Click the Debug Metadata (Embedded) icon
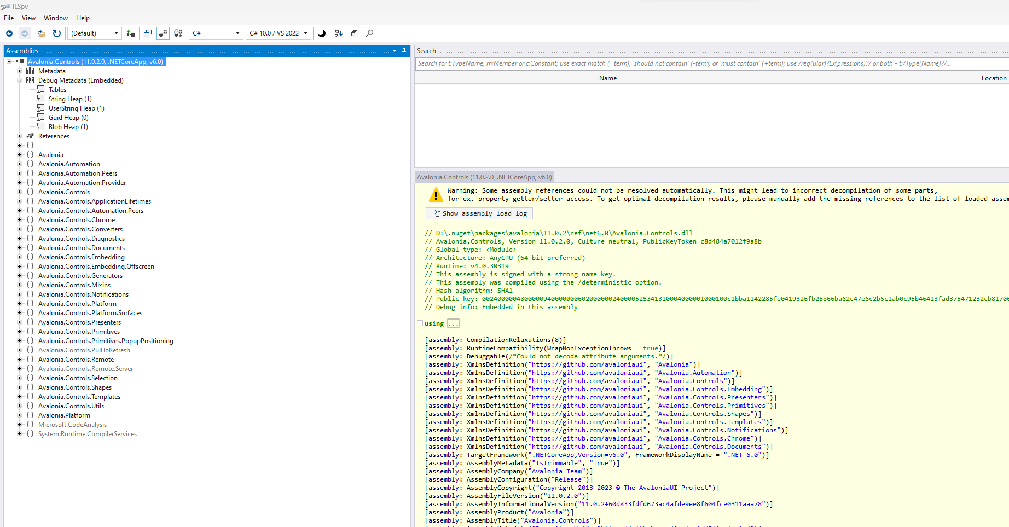 (x=30, y=80)
